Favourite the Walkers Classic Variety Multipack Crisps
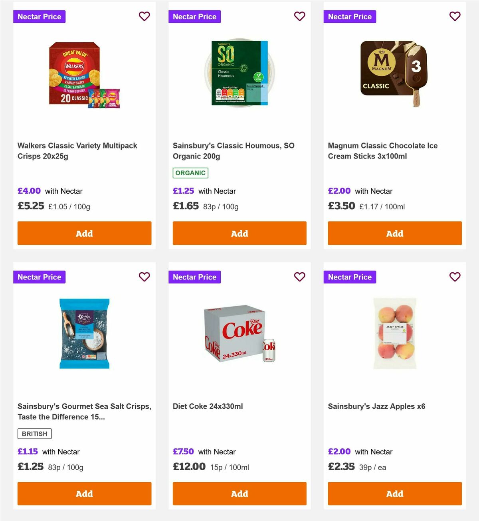This screenshot has width=479, height=521. click(x=144, y=16)
